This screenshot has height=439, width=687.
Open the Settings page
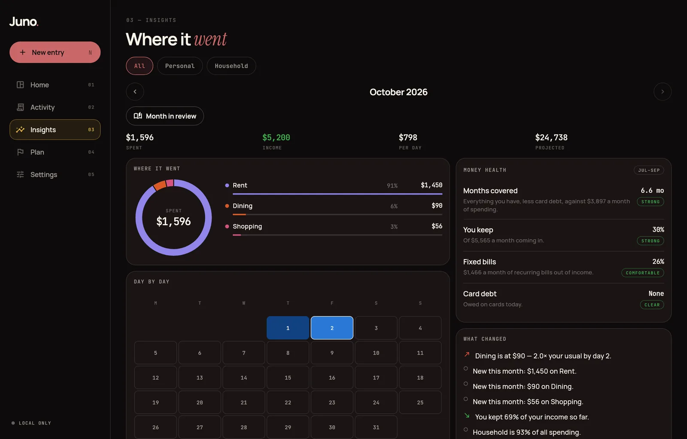[55, 174]
